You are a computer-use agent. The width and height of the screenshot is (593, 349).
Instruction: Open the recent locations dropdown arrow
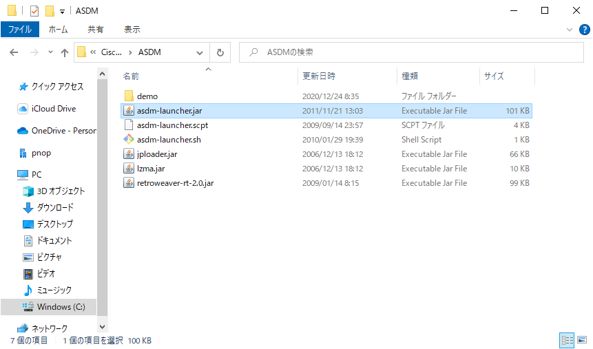tap(50, 52)
